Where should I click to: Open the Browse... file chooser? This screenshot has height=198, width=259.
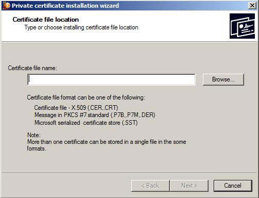[x=223, y=79]
